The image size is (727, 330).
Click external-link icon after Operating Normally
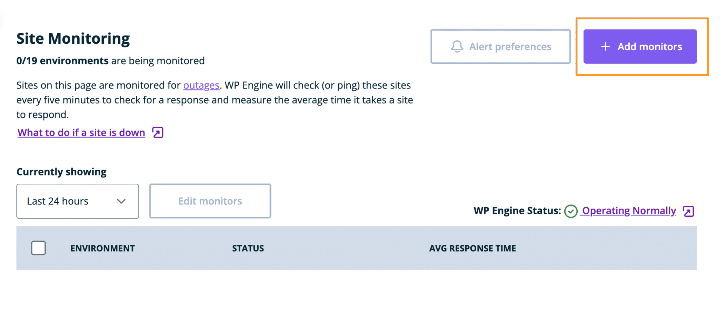click(x=688, y=211)
